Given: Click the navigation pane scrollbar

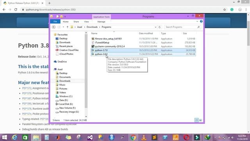Looking at the screenshot, I should pyautogui.click(x=86, y=71).
